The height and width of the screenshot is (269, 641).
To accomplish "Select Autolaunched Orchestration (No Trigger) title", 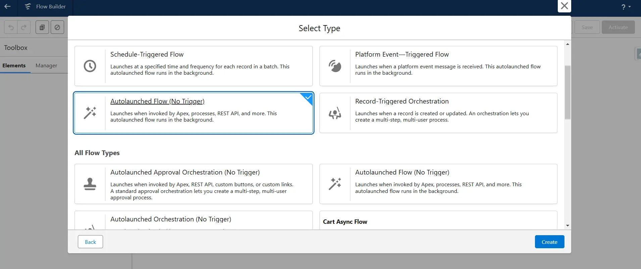I will coord(171,219).
